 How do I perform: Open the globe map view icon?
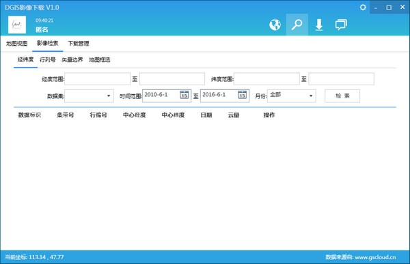click(275, 25)
